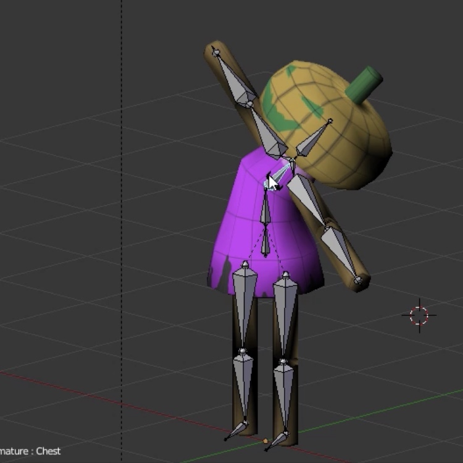The width and height of the screenshot is (463, 463).
Task: Click the orange origin dot between the feet
Action: click(x=265, y=441)
